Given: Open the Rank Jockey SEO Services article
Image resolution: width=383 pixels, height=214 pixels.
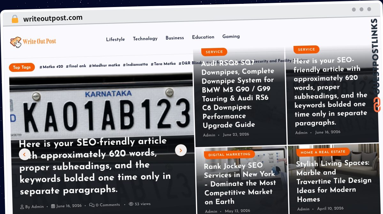Looking at the screenshot, I should pyautogui.click(x=240, y=184).
